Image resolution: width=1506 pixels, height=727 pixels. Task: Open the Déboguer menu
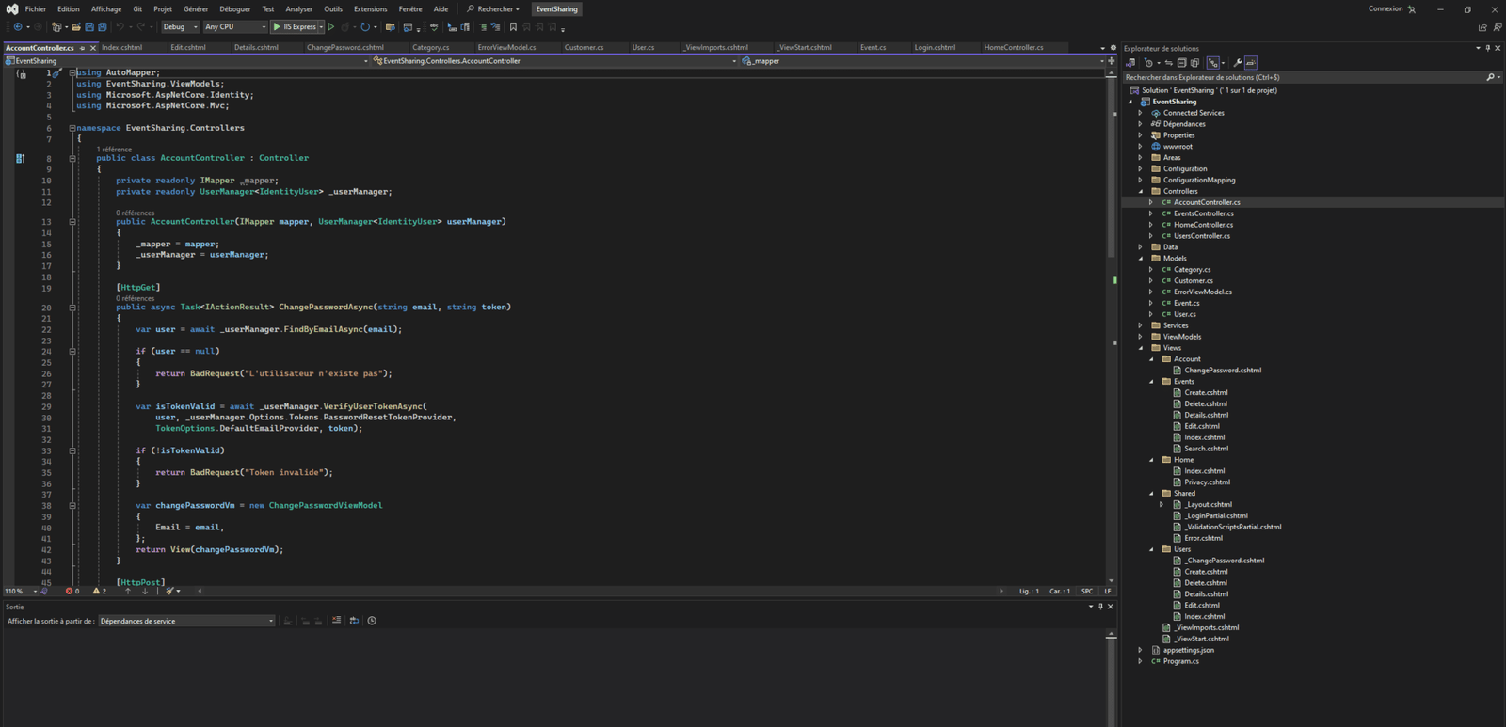[x=235, y=9]
